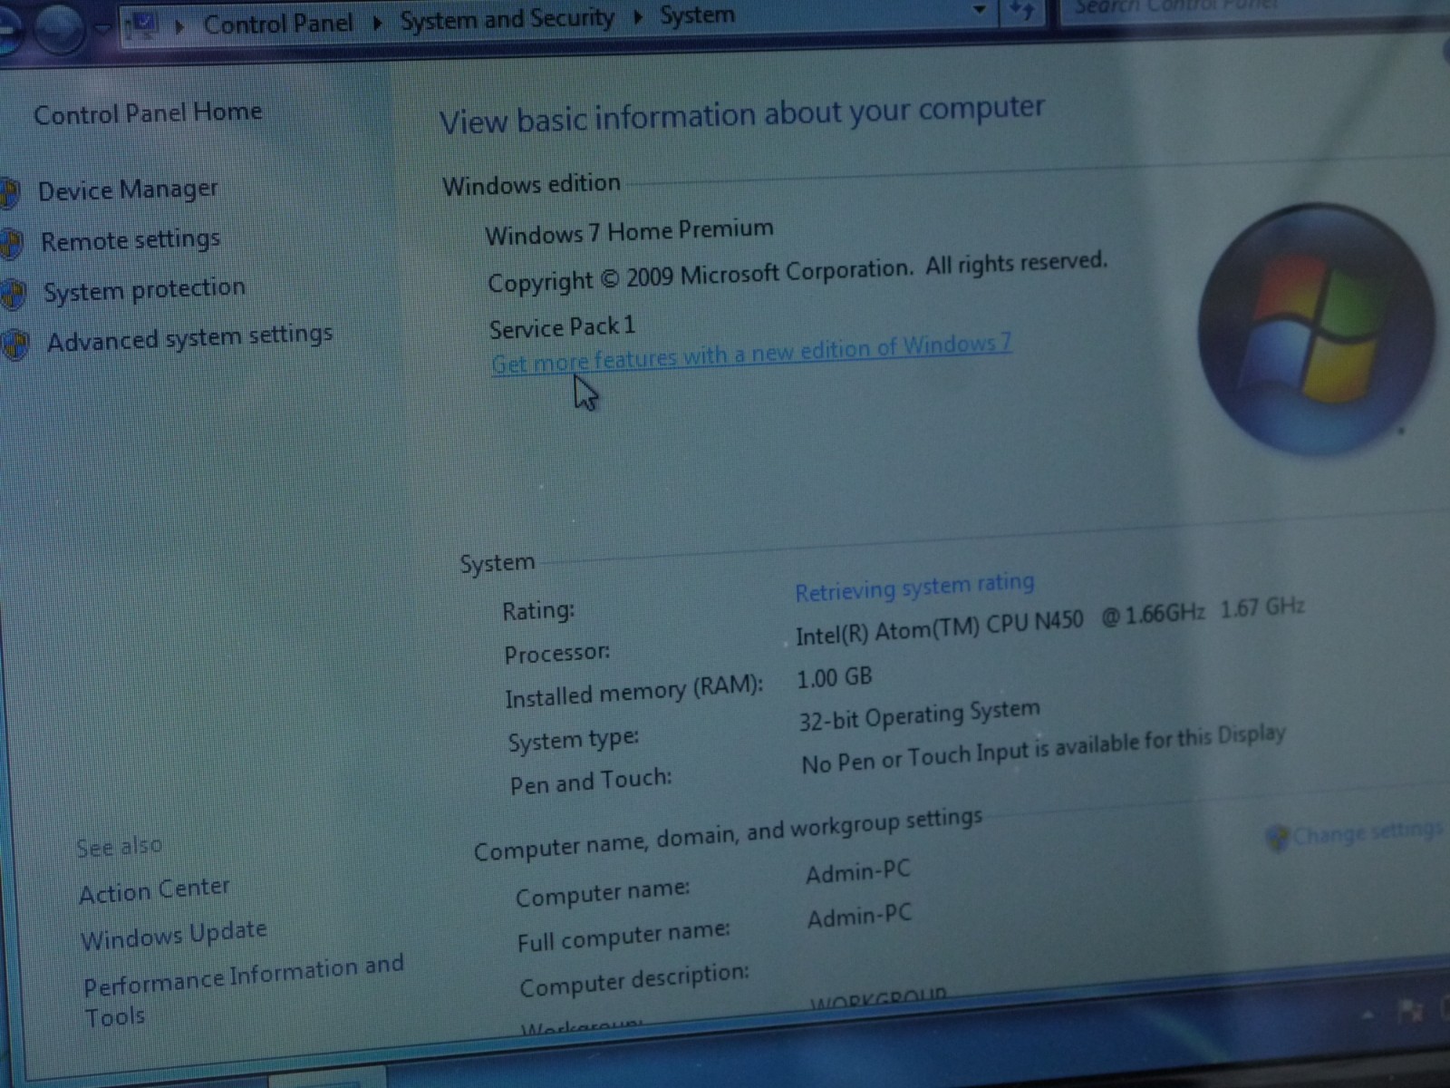
Task: Show hidden system tray icons arrow
Action: tap(1368, 1015)
